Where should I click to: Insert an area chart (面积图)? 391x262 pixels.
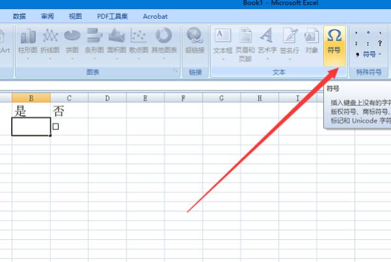point(117,44)
